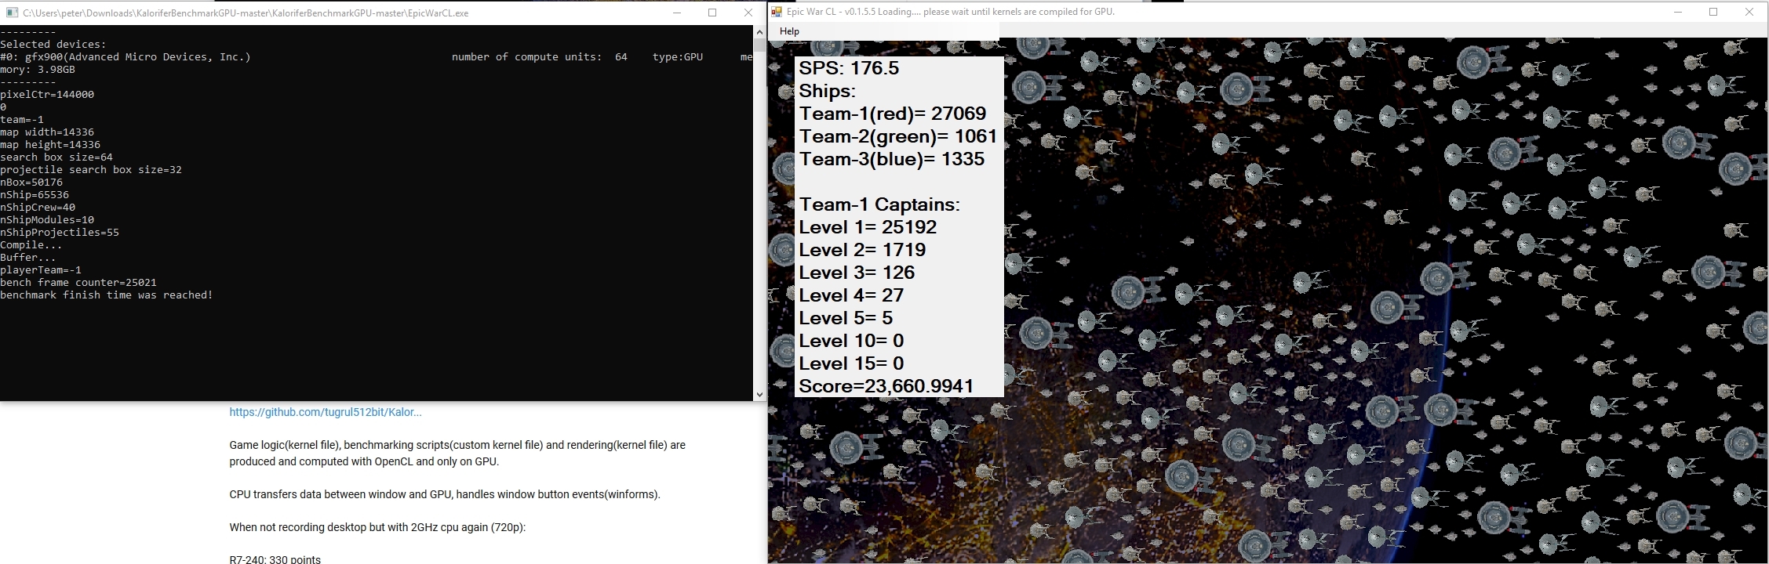Click the console window's title bar icon
The height and width of the screenshot is (564, 1769).
pos(12,13)
